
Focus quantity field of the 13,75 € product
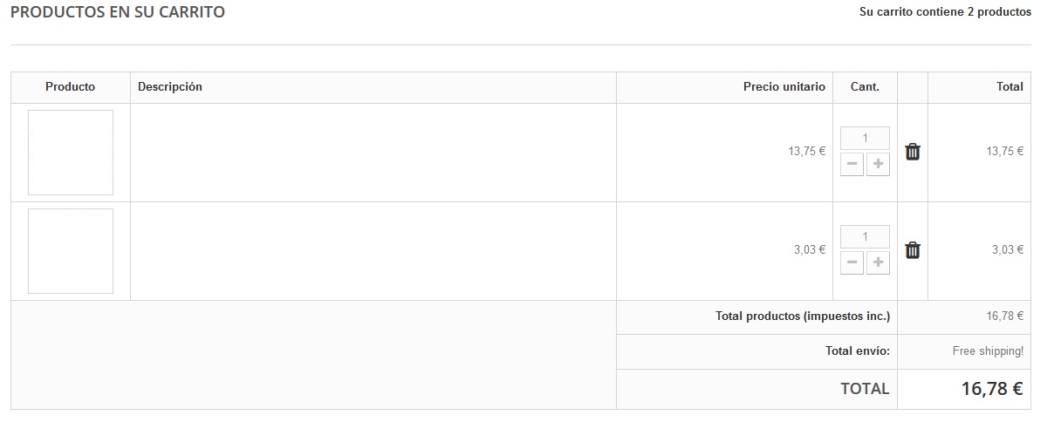[865, 138]
